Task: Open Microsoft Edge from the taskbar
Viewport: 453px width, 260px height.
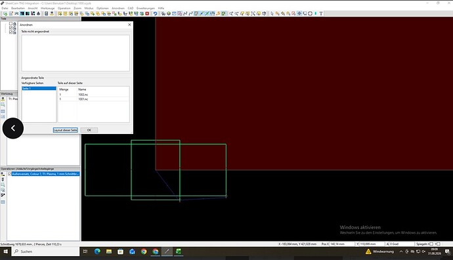Action: click(x=97, y=251)
